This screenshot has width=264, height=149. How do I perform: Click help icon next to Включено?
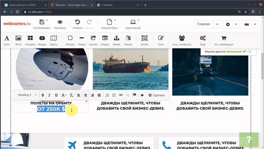[x=250, y=51]
